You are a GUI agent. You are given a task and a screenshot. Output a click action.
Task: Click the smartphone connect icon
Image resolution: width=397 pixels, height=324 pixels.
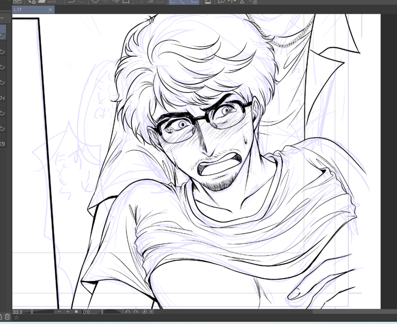[208, 1]
